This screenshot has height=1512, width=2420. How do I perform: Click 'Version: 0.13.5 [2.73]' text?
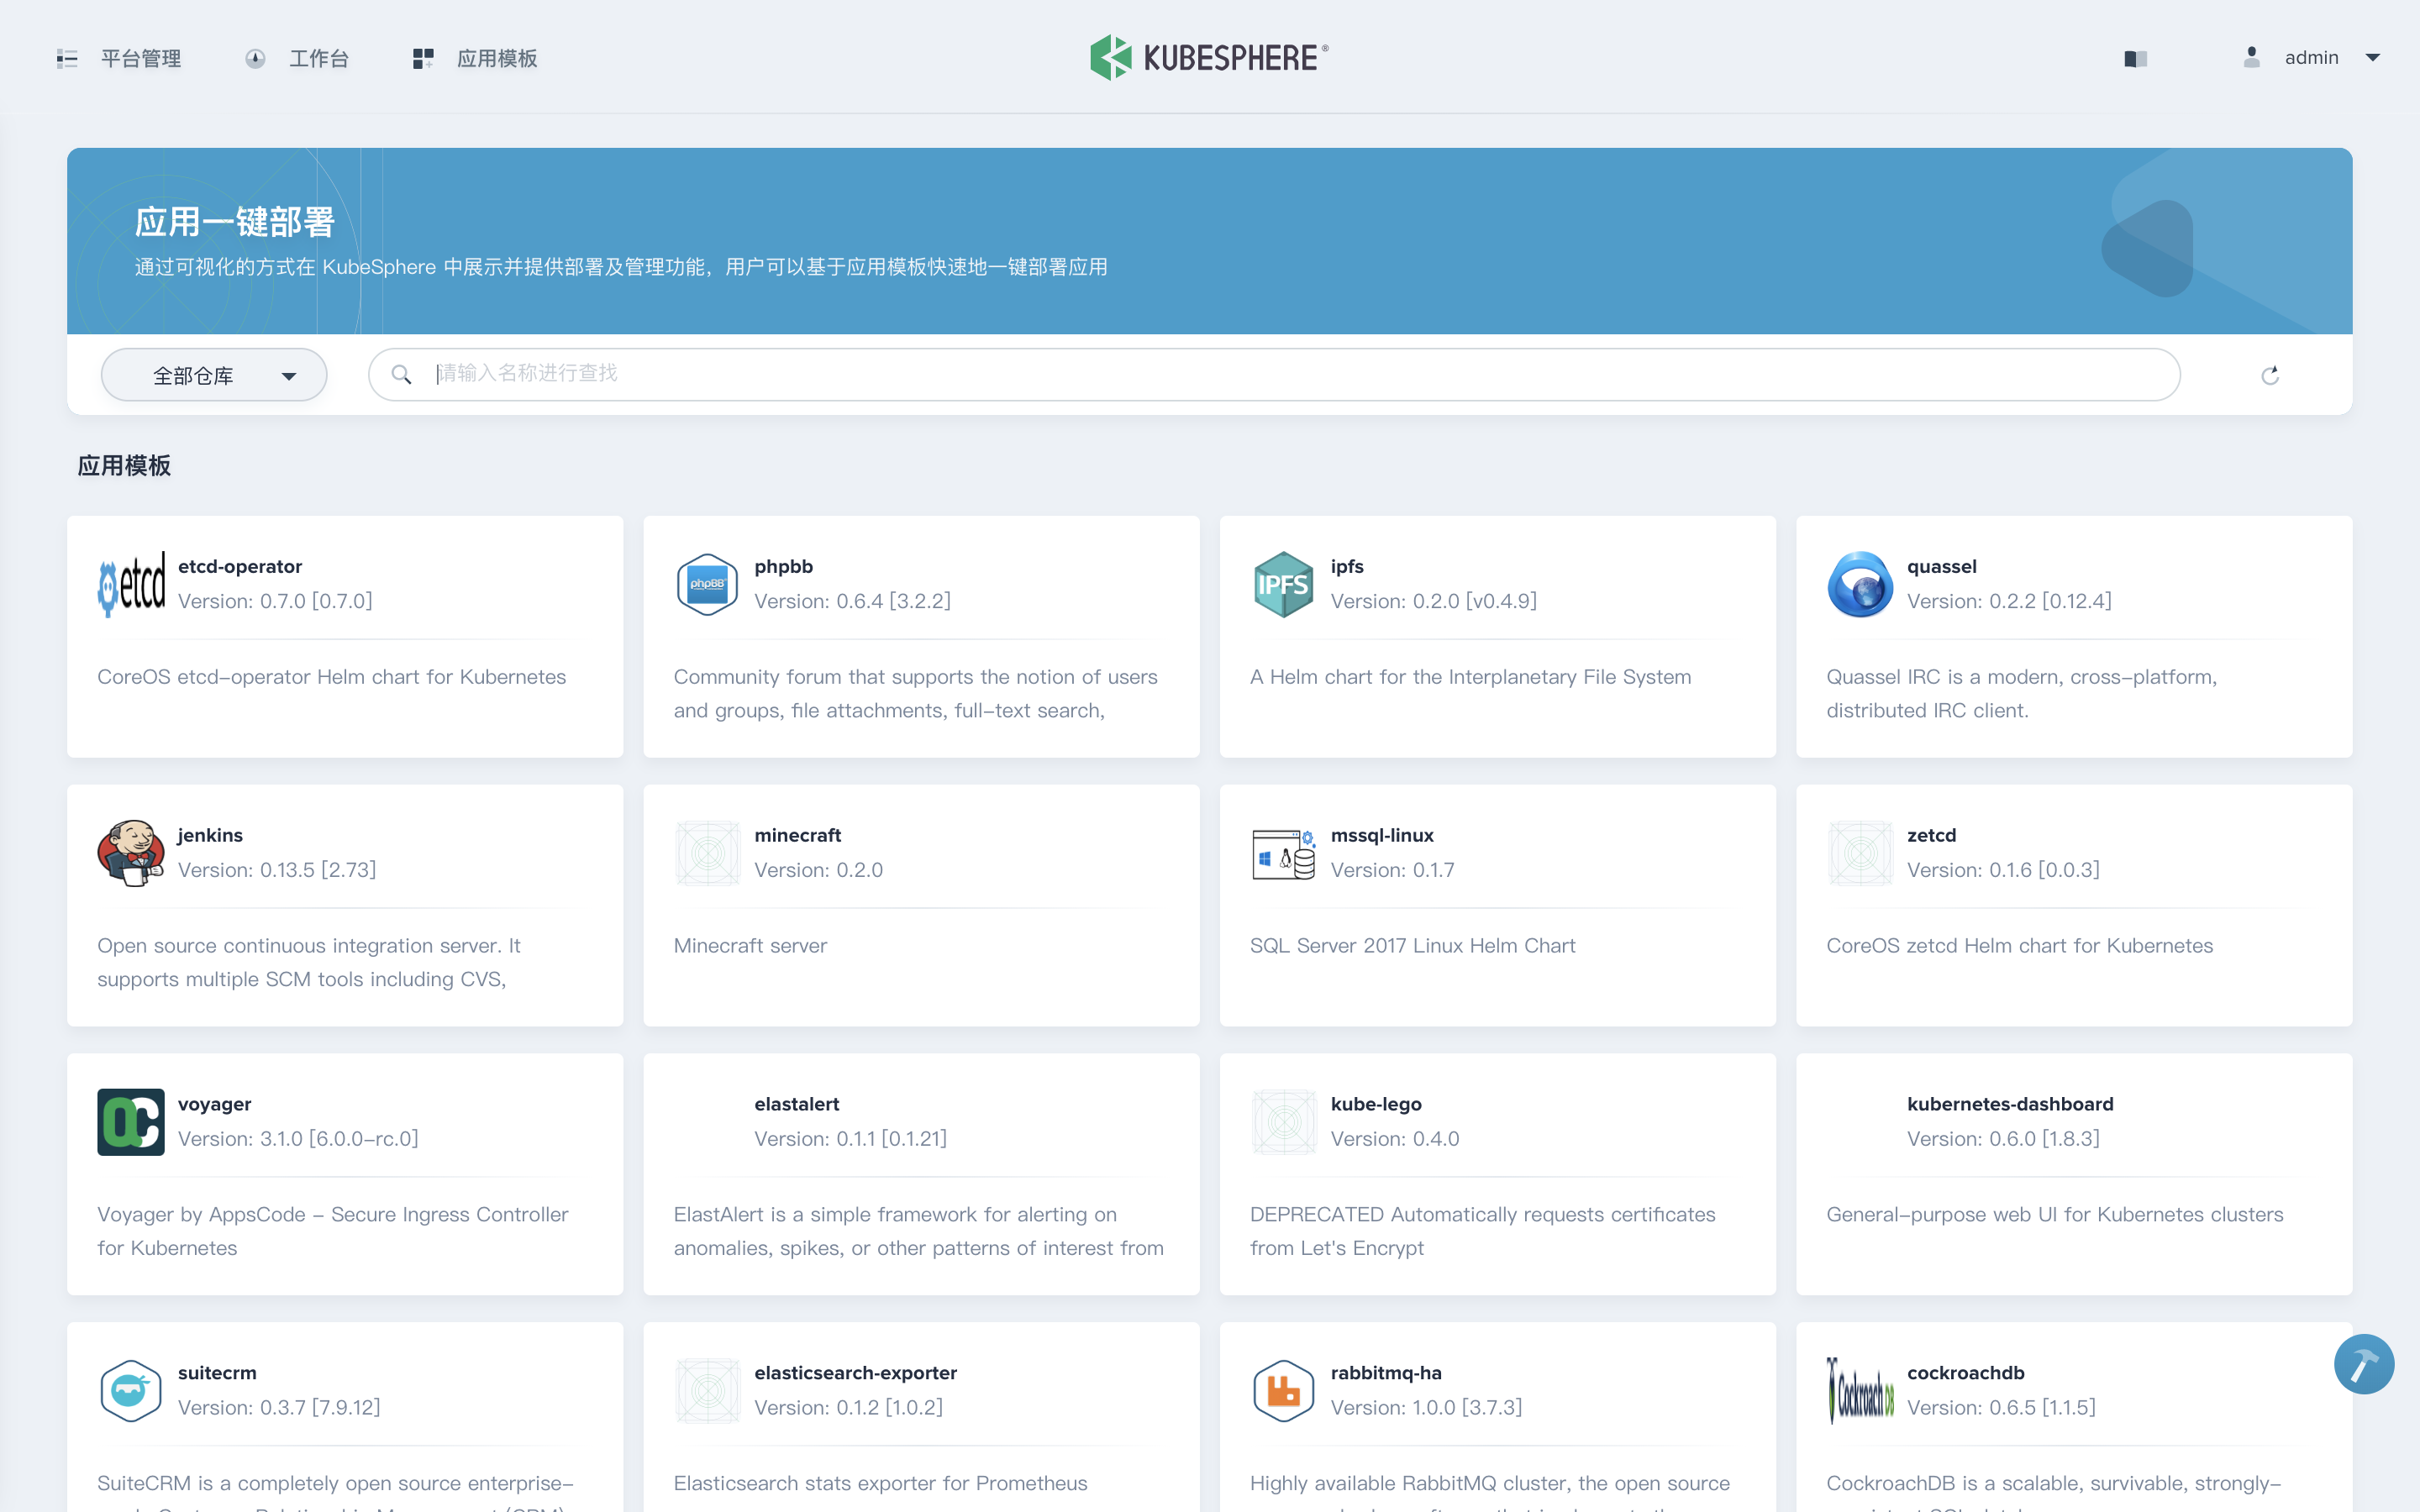pos(277,870)
